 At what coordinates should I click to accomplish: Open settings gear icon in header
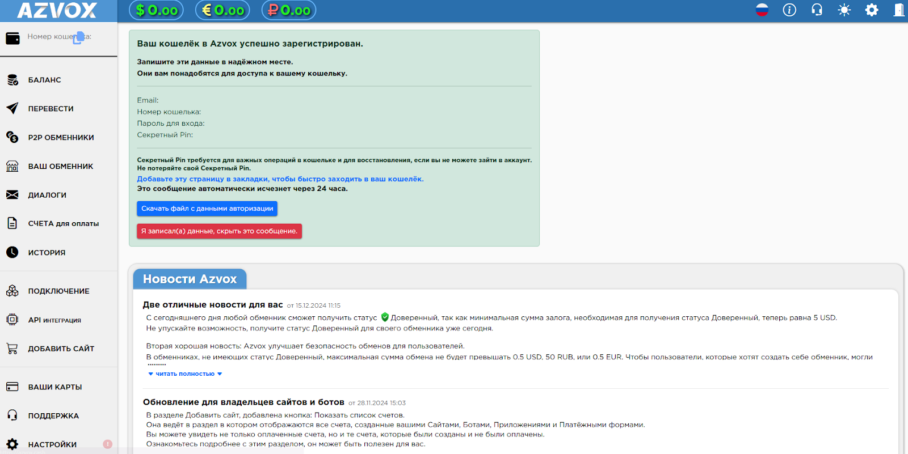click(872, 10)
